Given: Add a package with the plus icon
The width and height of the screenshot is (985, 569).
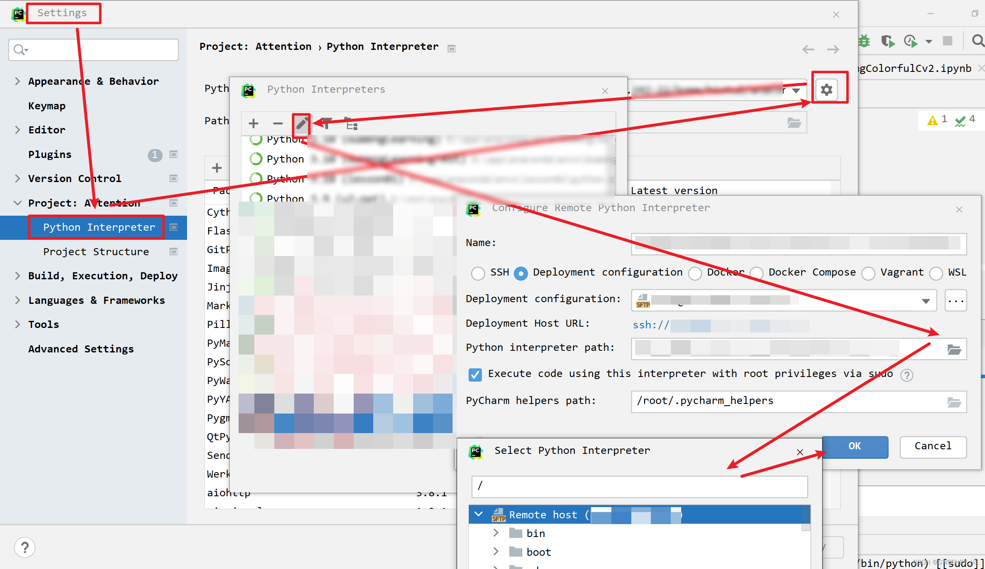Looking at the screenshot, I should tap(217, 168).
